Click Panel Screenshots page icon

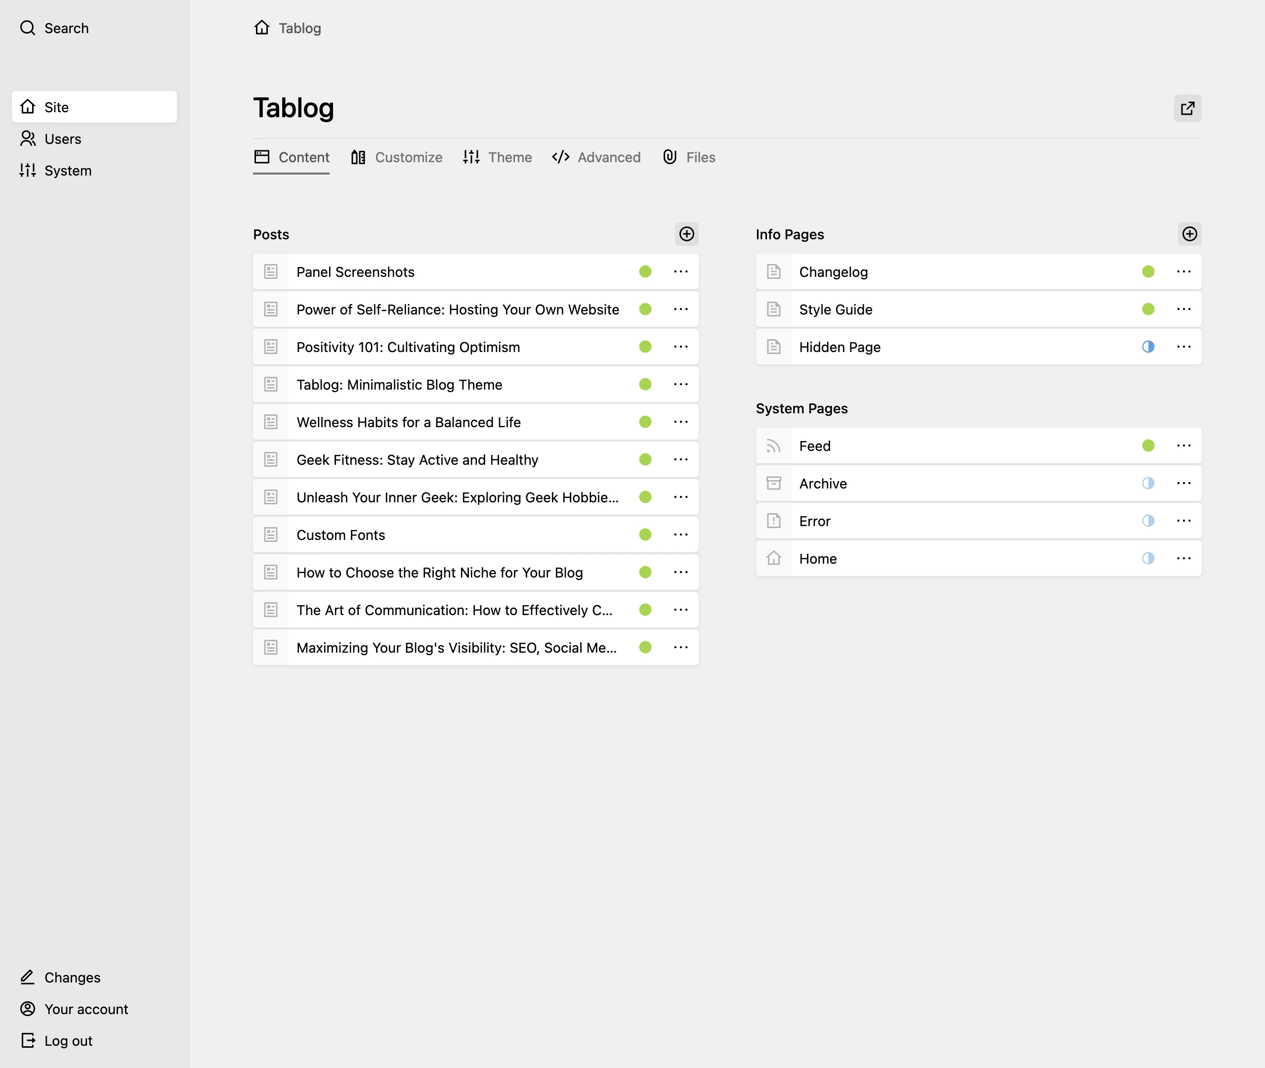(x=271, y=272)
